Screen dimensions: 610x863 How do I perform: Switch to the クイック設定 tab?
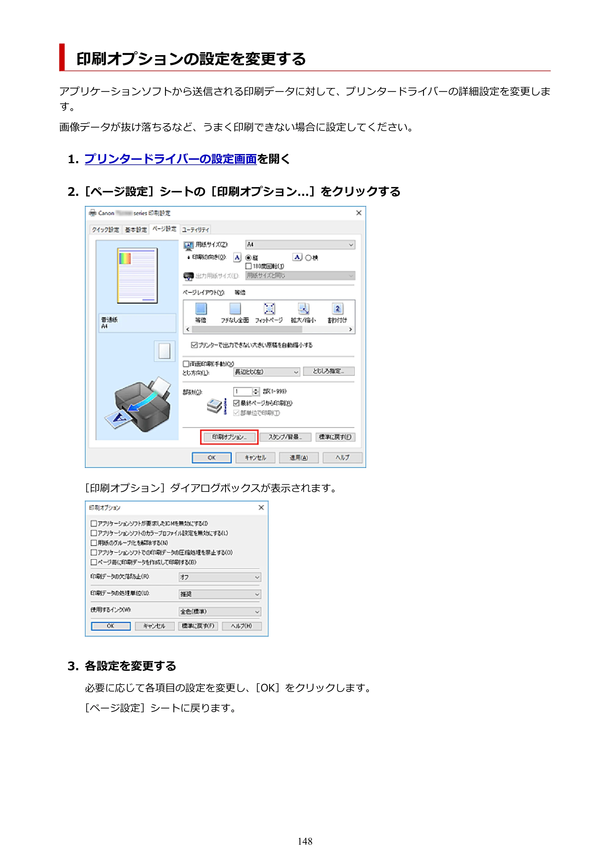tap(106, 230)
